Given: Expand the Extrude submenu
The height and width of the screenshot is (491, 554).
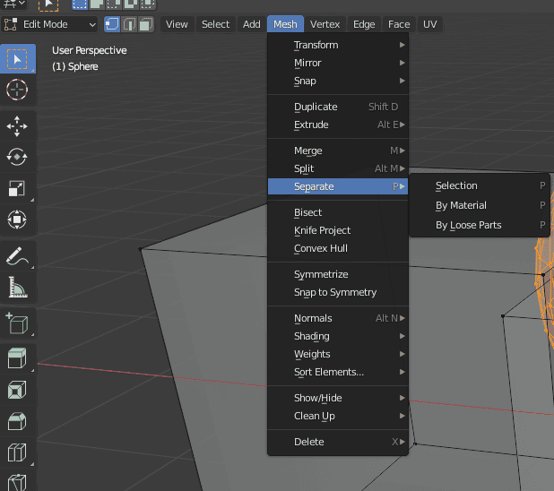Looking at the screenshot, I should 338,125.
